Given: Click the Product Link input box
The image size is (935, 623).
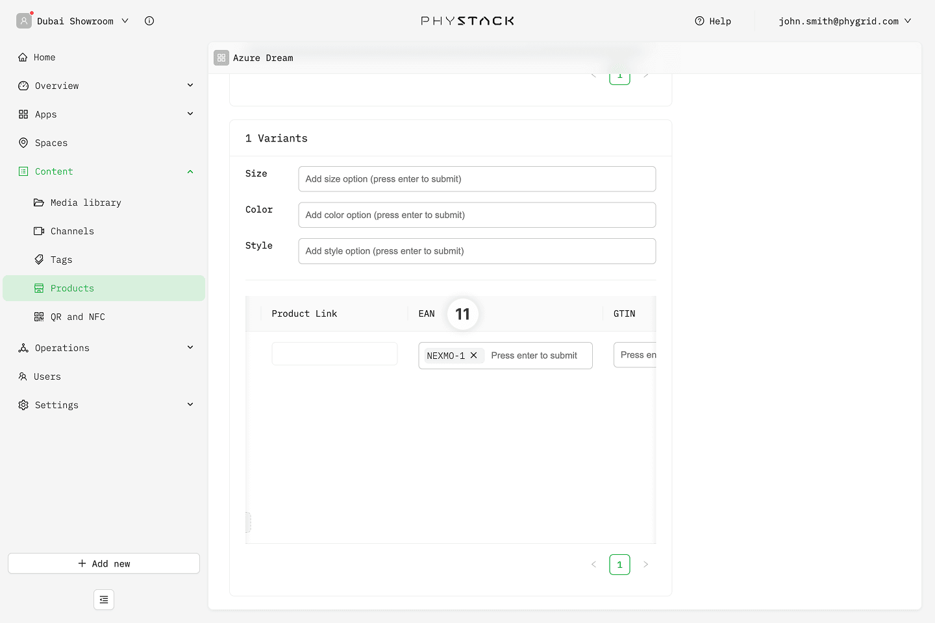Looking at the screenshot, I should coord(334,354).
